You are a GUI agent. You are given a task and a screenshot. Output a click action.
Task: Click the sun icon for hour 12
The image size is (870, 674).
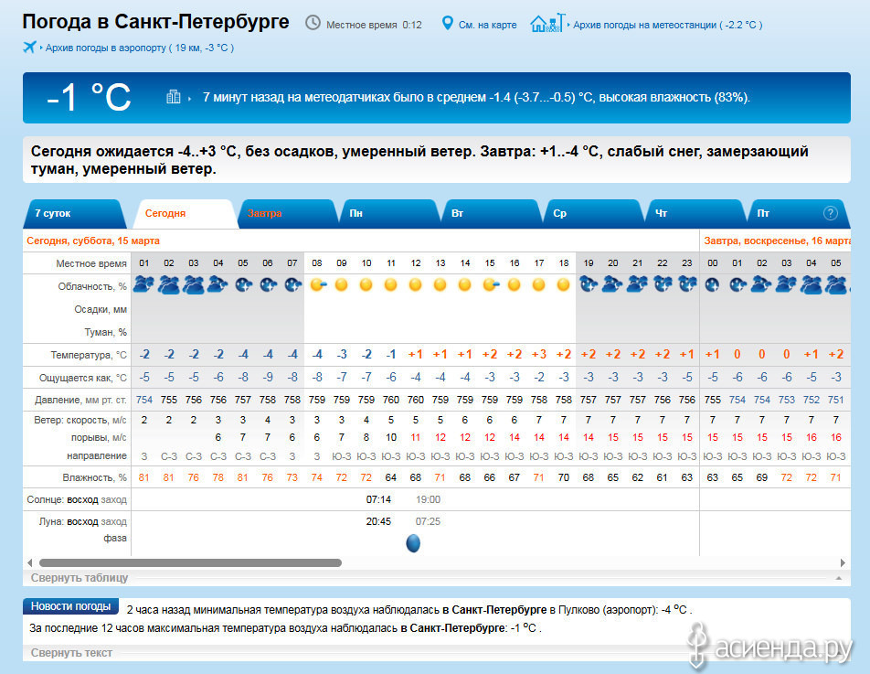(415, 284)
